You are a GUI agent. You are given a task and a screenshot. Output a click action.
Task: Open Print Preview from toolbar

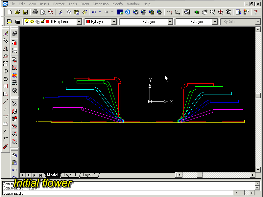click(x=43, y=12)
